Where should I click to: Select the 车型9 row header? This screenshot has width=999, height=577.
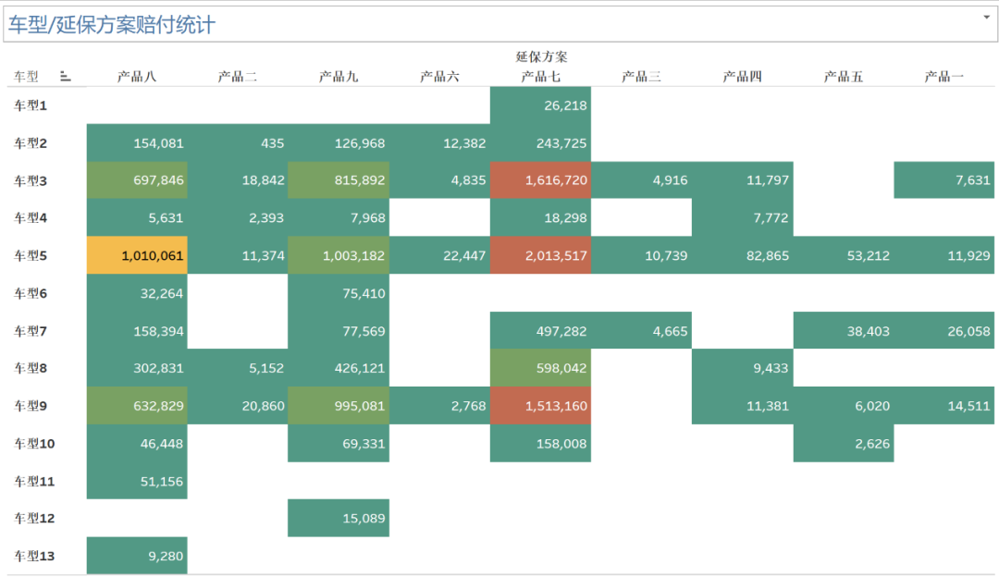tap(31, 405)
